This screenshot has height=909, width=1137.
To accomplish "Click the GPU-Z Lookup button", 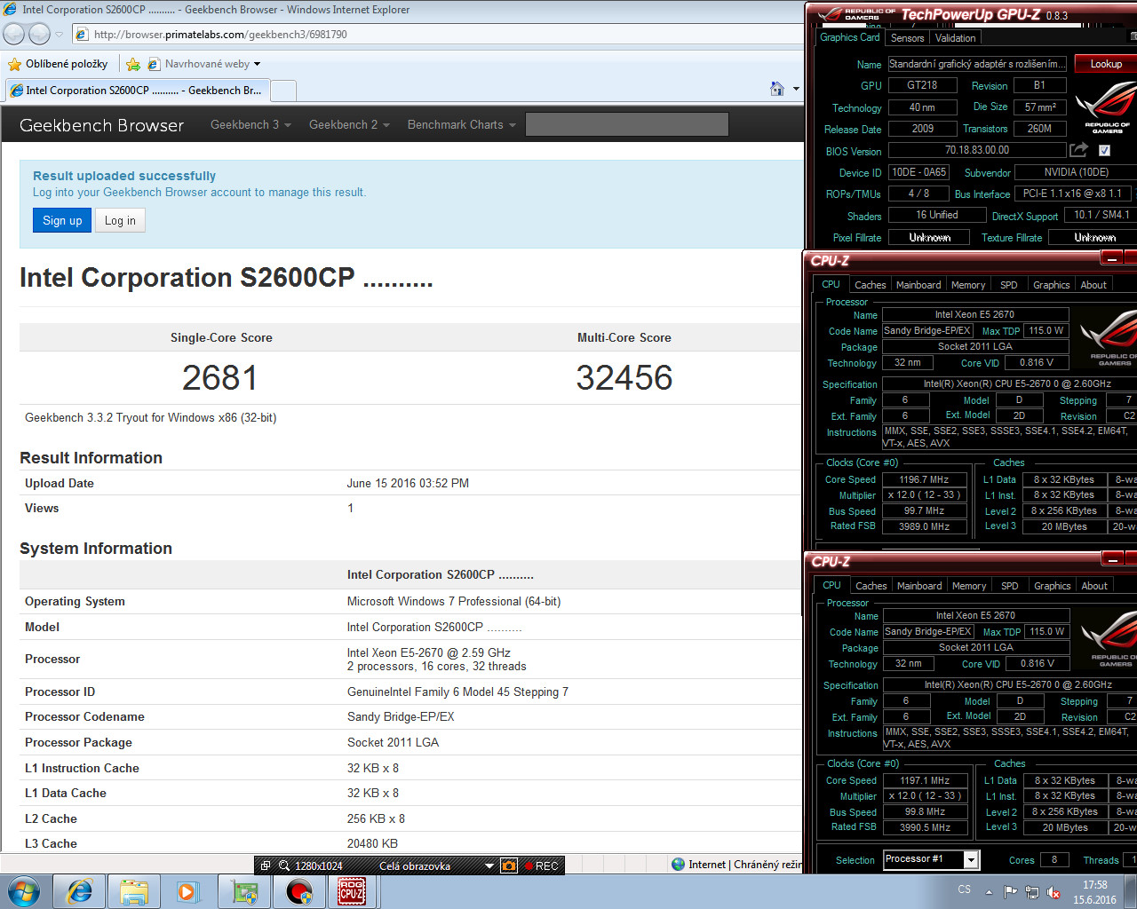I will [1106, 64].
